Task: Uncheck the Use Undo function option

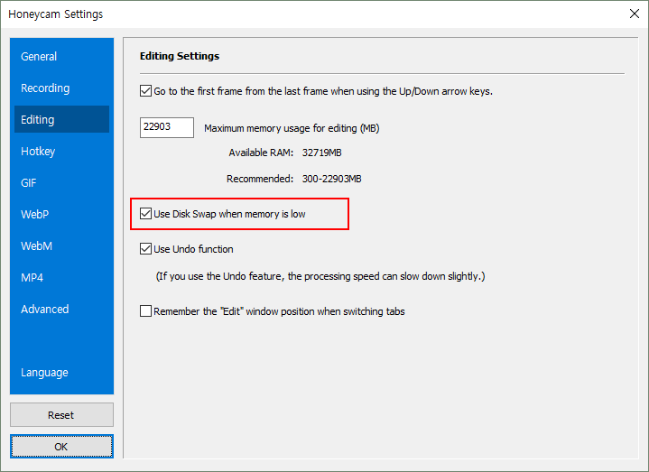Action: (146, 249)
